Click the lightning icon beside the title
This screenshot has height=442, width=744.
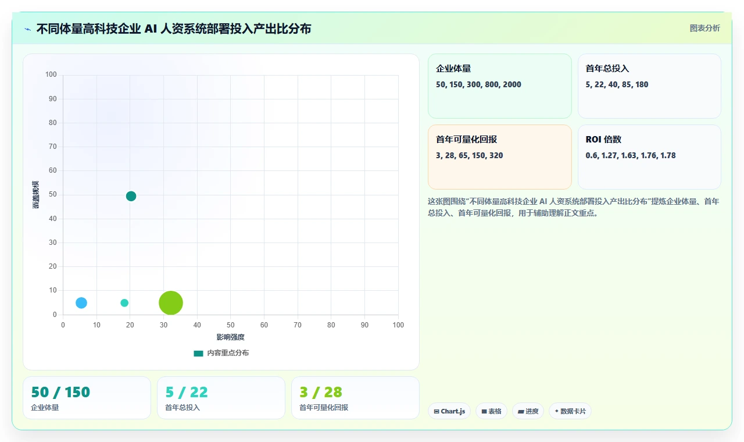click(28, 28)
